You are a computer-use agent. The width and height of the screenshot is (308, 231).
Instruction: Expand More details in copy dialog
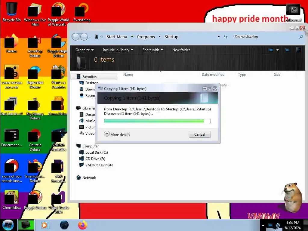(117, 134)
